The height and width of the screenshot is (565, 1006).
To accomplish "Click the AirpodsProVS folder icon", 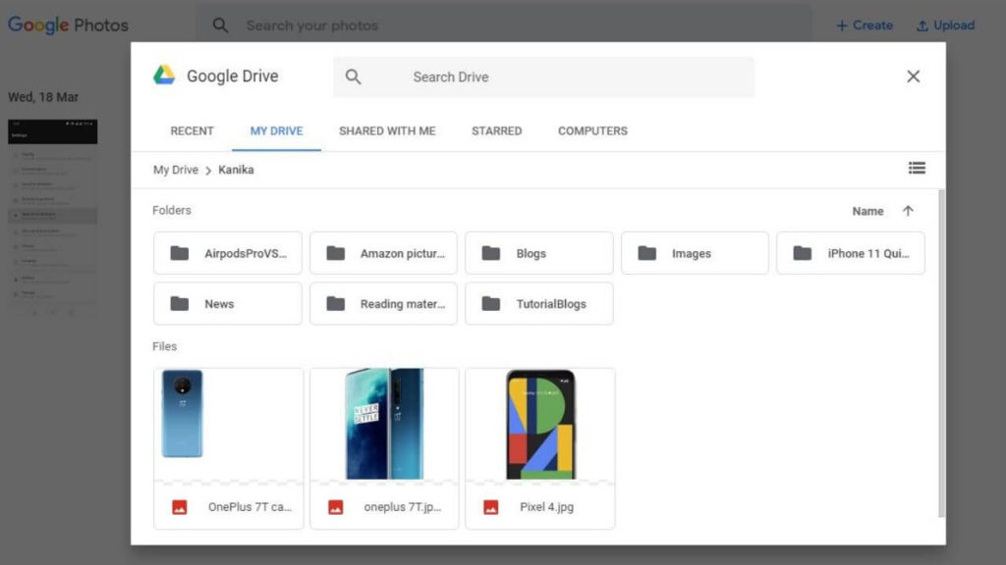I will 180,253.
